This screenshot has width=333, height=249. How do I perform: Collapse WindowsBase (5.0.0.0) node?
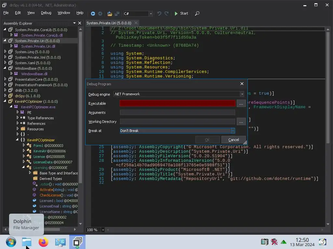(5, 68)
